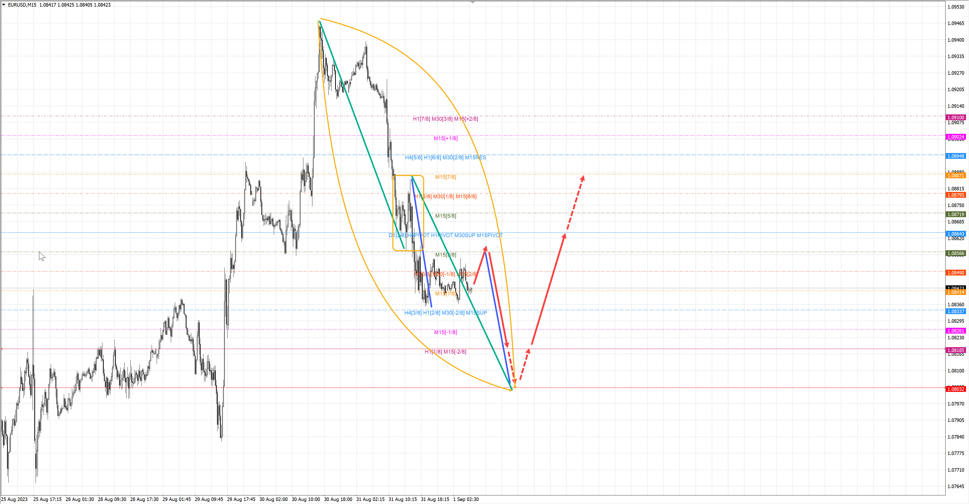Click the H4[3/8] H1[2/8] M30[-2/8] M15SUP label
969x504 pixels.
445,313
